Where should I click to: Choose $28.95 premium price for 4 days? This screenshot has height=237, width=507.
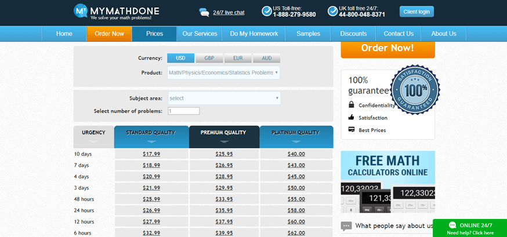(x=224, y=177)
